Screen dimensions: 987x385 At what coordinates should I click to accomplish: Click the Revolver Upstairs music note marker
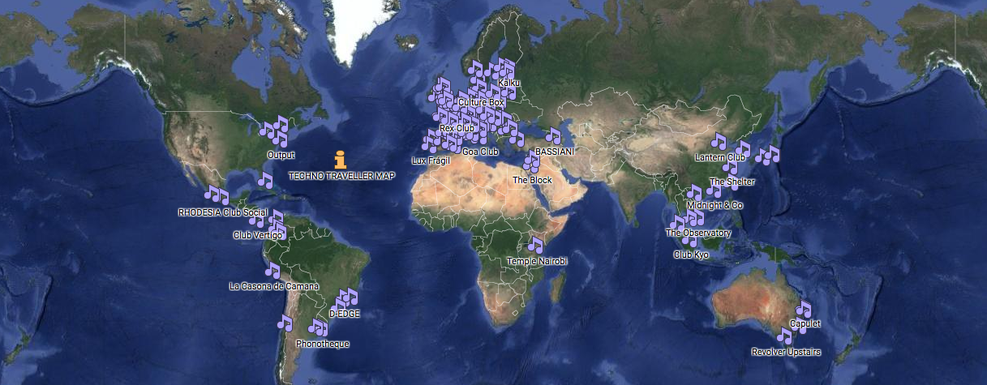(x=784, y=336)
